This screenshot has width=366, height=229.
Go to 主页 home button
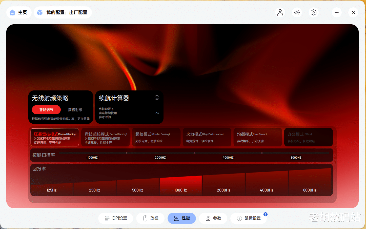tap(19, 12)
